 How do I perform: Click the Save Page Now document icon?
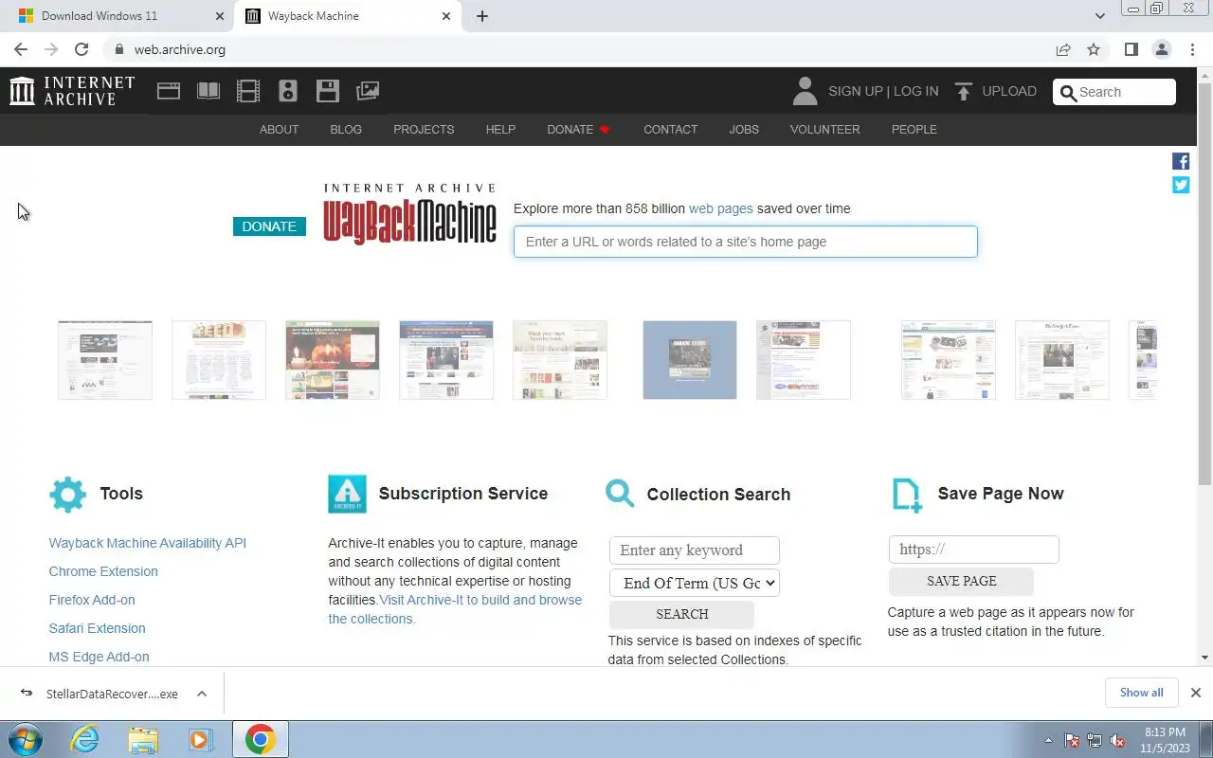click(907, 495)
